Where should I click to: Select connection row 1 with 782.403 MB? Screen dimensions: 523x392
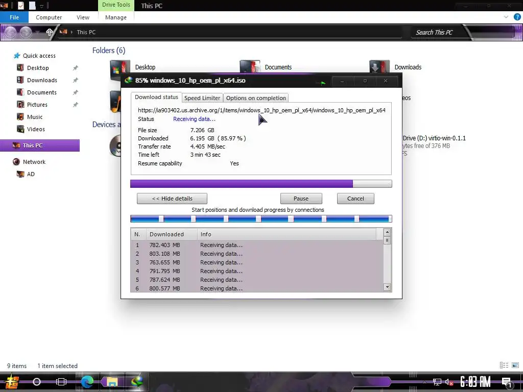point(257,245)
